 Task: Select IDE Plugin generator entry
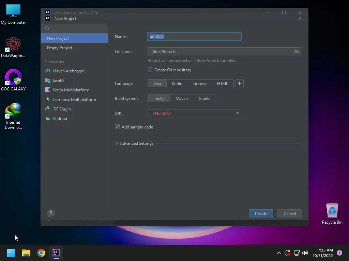[x=74, y=109]
